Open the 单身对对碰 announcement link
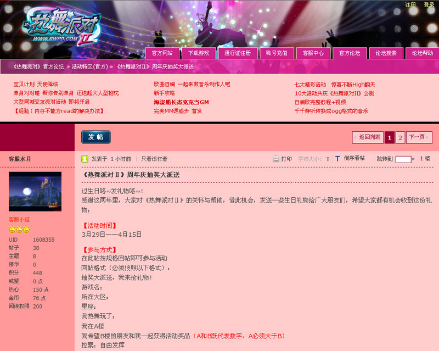439x351 pixels. [66, 93]
